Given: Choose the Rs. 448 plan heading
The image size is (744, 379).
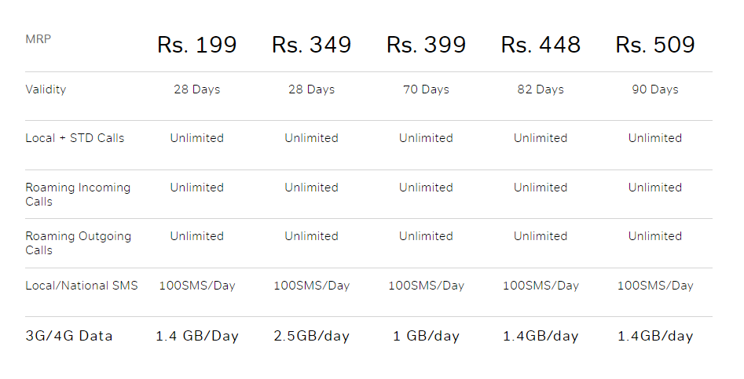Looking at the screenshot, I should [541, 45].
